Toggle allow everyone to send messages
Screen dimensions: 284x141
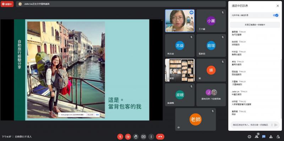tap(275, 15)
